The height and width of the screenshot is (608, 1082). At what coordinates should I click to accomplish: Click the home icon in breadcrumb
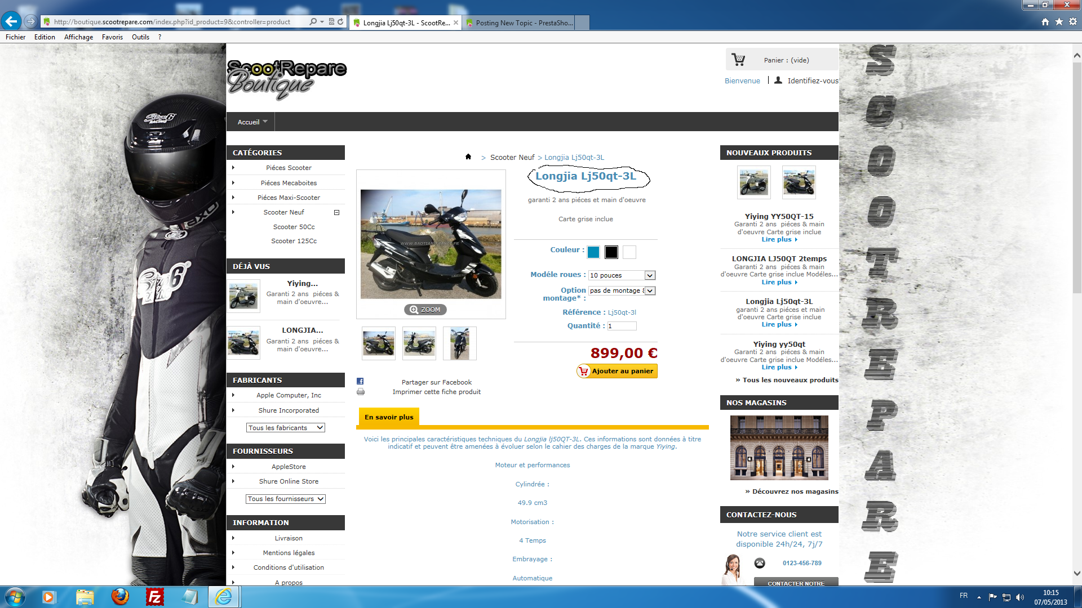pos(468,157)
